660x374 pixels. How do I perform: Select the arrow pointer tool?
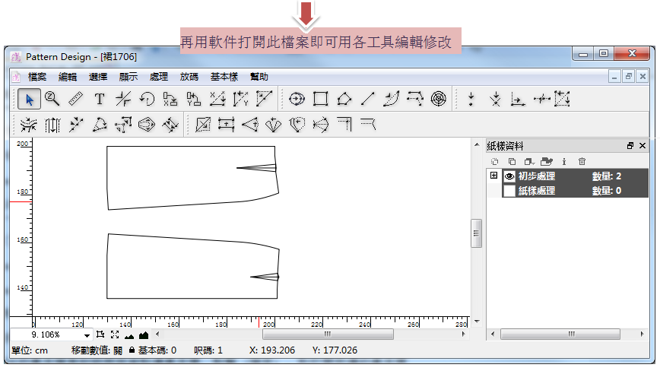point(30,99)
